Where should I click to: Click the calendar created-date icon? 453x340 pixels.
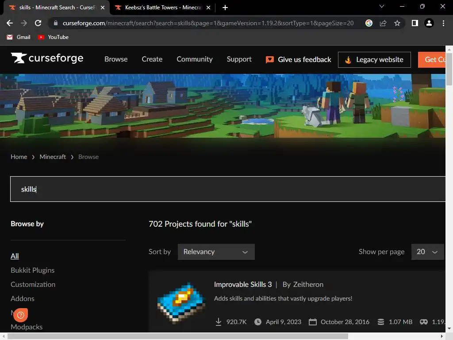click(313, 322)
